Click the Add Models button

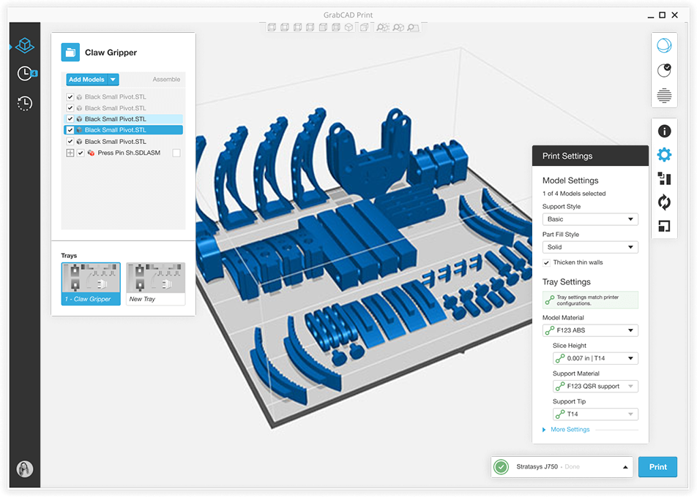coord(86,80)
